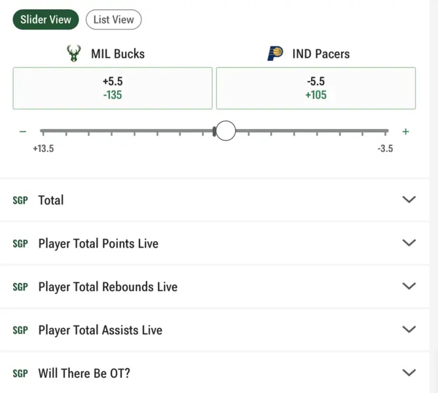This screenshot has height=393, width=438.
Task: Open the Player Total Assists Live section
Action: point(409,329)
